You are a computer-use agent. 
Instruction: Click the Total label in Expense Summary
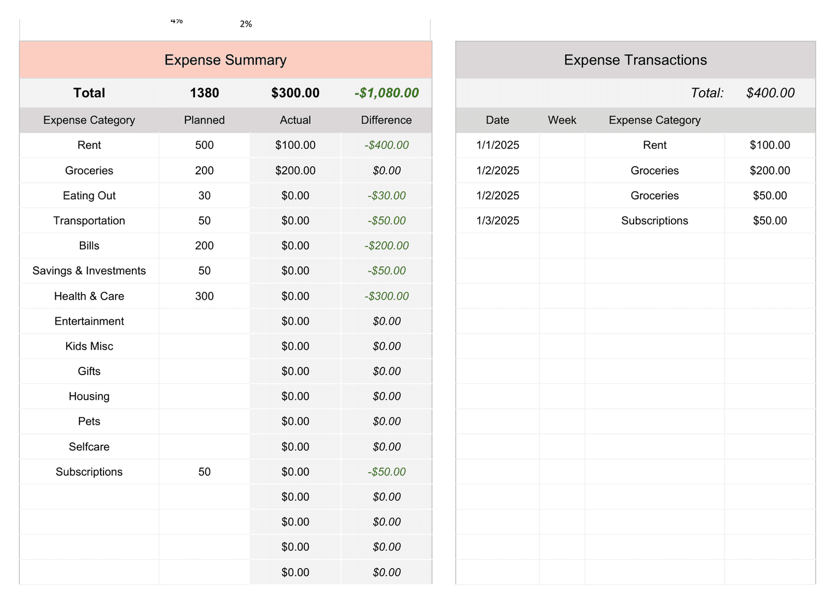coord(89,93)
